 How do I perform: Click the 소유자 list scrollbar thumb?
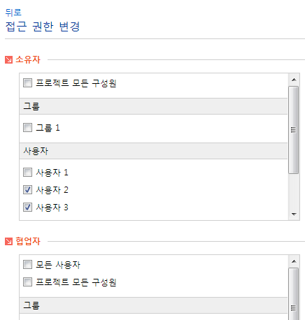[294, 130]
